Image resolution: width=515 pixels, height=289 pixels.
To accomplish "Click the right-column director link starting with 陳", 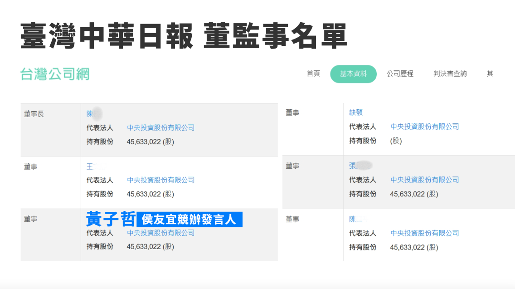I will point(353,219).
